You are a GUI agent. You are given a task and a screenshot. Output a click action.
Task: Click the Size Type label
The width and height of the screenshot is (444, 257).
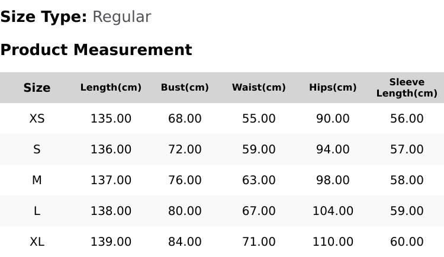[44, 17]
